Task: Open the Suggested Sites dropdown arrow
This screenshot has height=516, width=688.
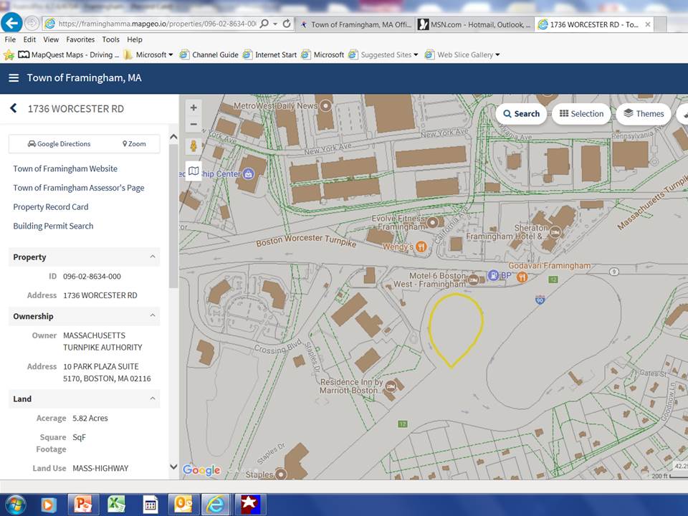Action: click(416, 55)
